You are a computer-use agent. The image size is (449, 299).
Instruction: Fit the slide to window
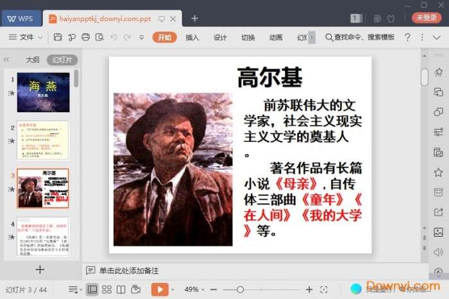pos(323,290)
